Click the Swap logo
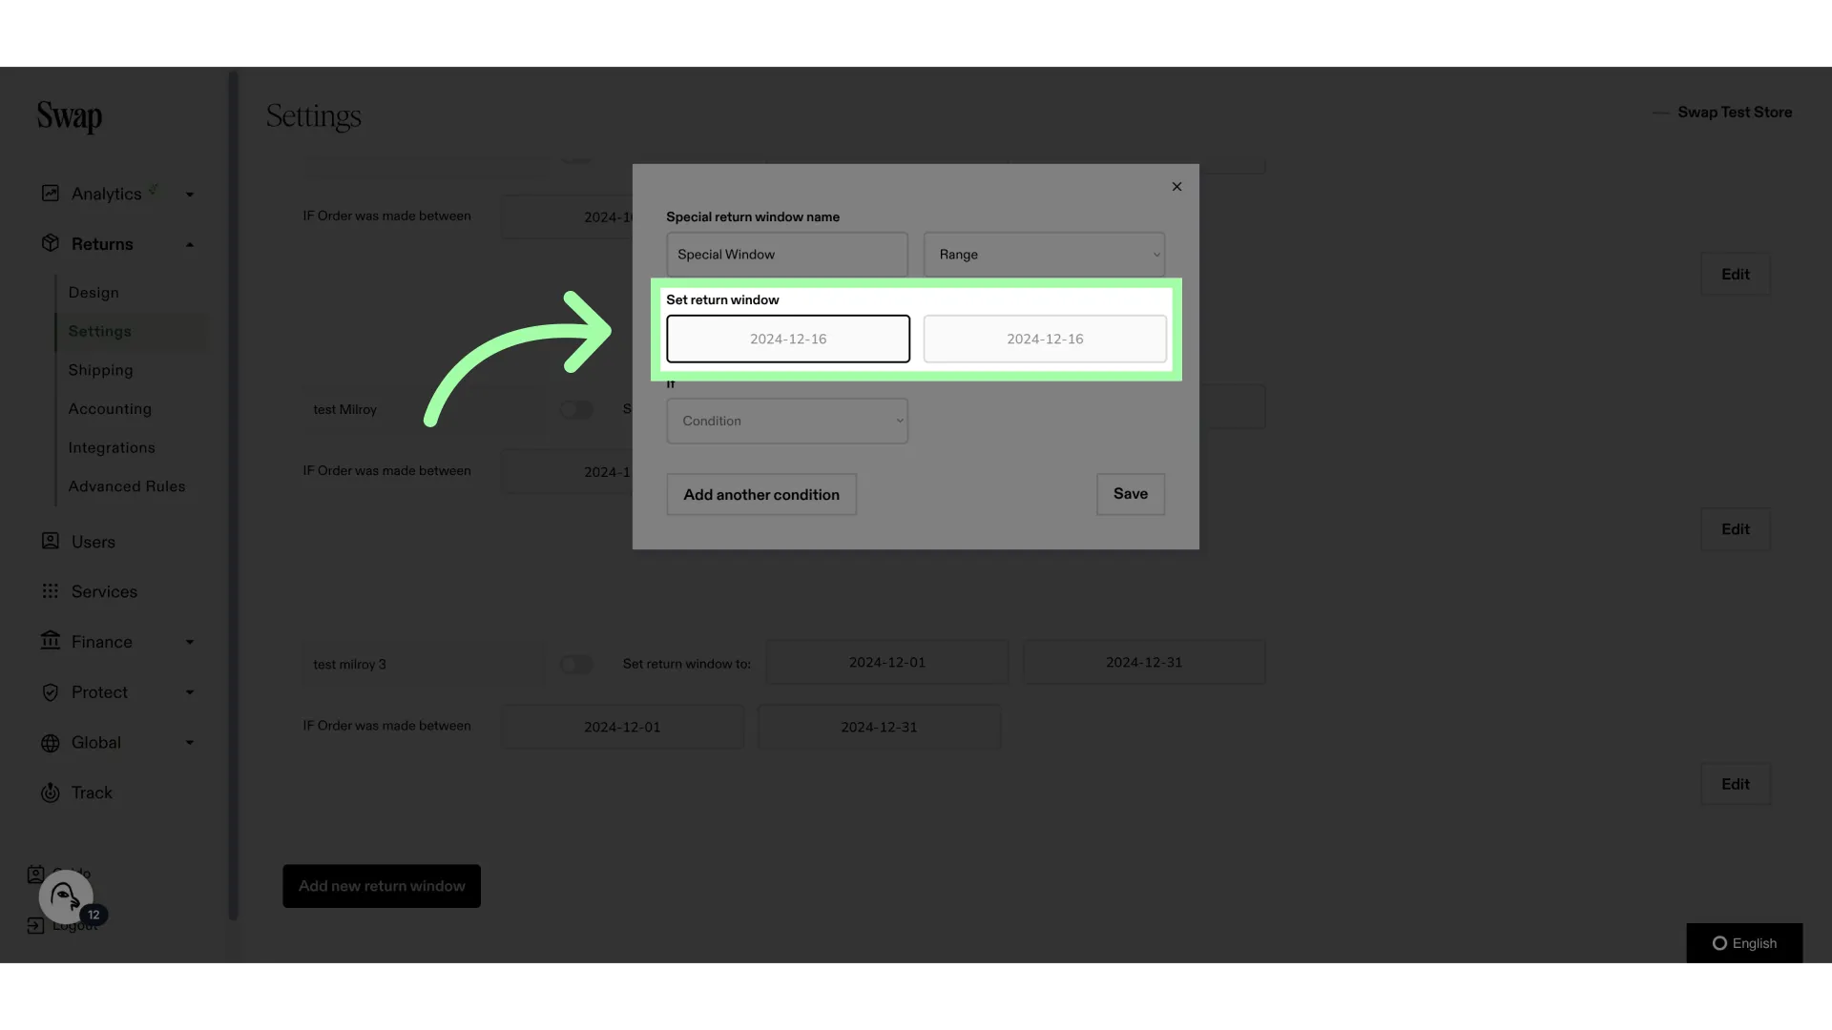1832x1030 pixels. pos(70,117)
